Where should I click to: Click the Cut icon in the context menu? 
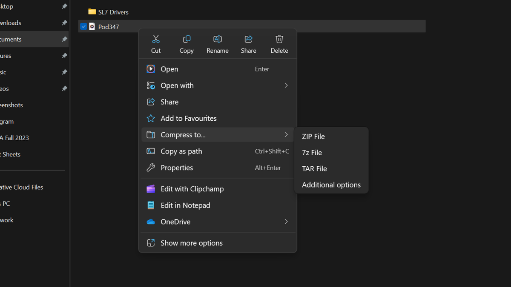(x=156, y=39)
